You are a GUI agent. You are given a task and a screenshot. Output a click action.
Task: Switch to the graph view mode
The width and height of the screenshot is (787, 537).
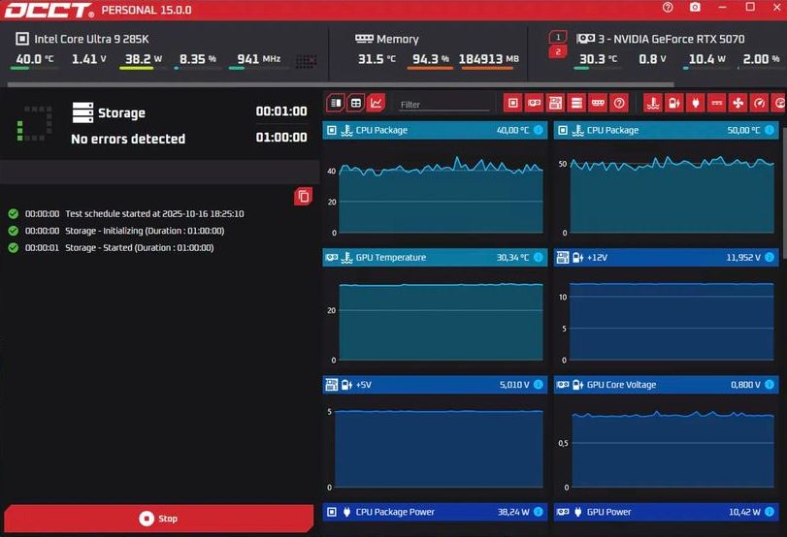coord(376,103)
